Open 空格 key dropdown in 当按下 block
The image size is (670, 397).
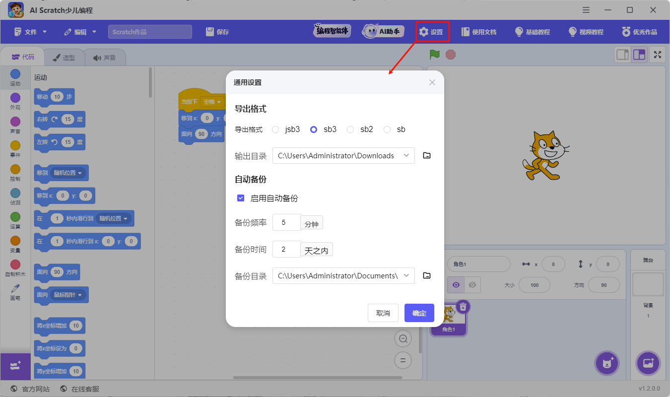(212, 102)
